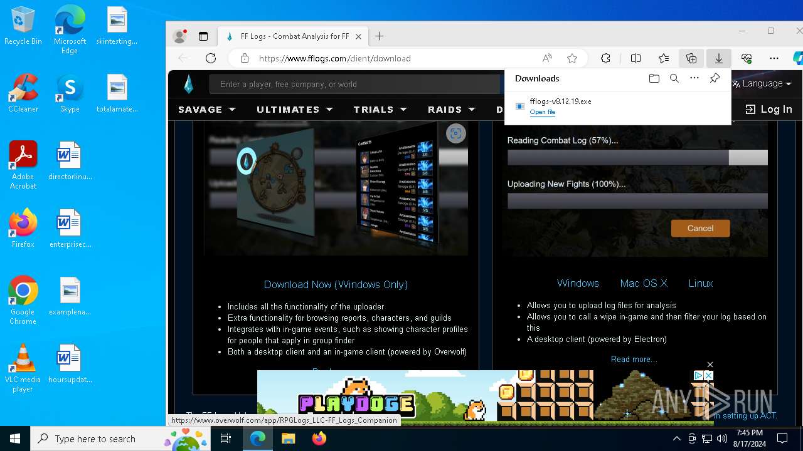
Task: Open Extensions puzzle icon
Action: pos(605,58)
